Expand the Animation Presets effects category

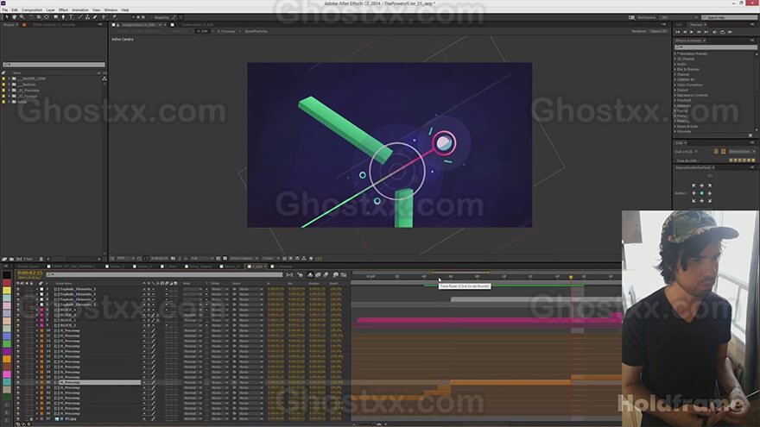(675, 53)
